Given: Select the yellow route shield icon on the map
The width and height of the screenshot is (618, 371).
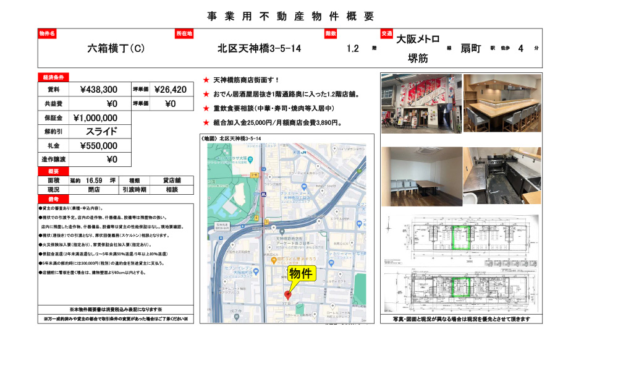Looking at the screenshot, I should (266, 221).
